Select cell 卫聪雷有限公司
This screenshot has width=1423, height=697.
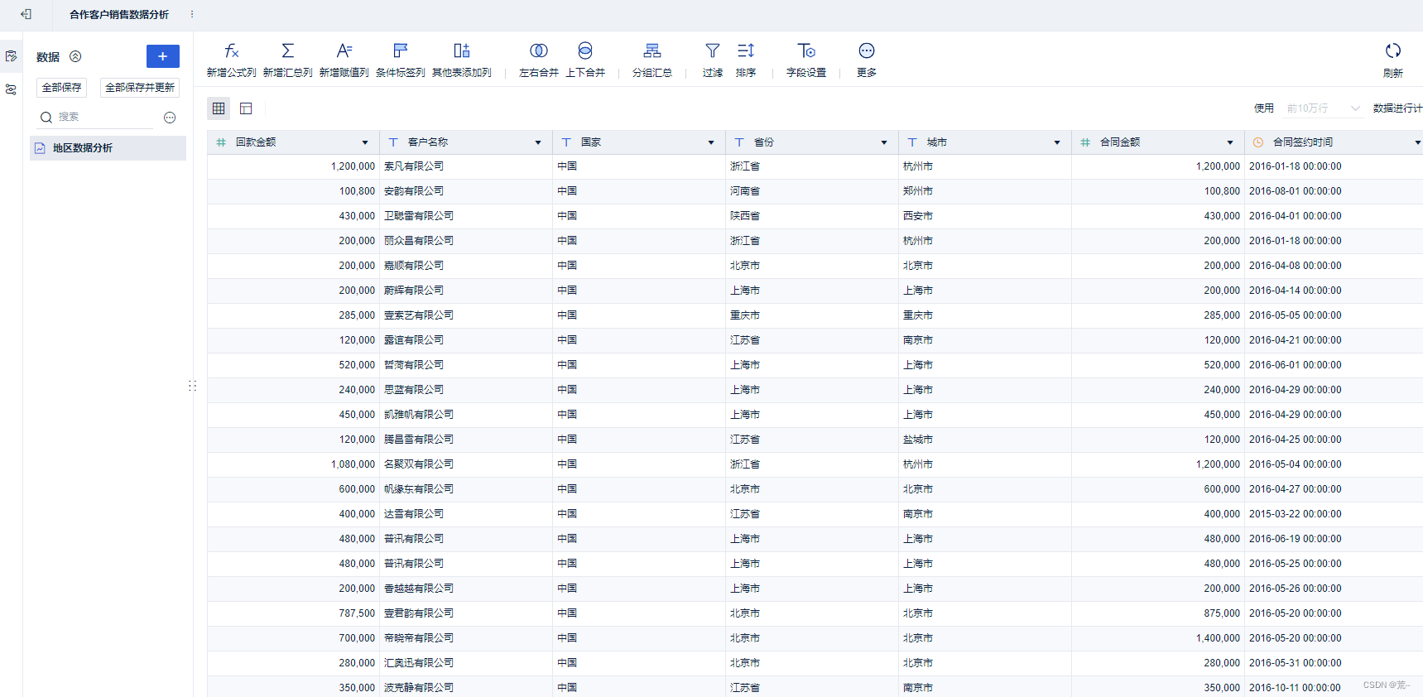tap(466, 216)
